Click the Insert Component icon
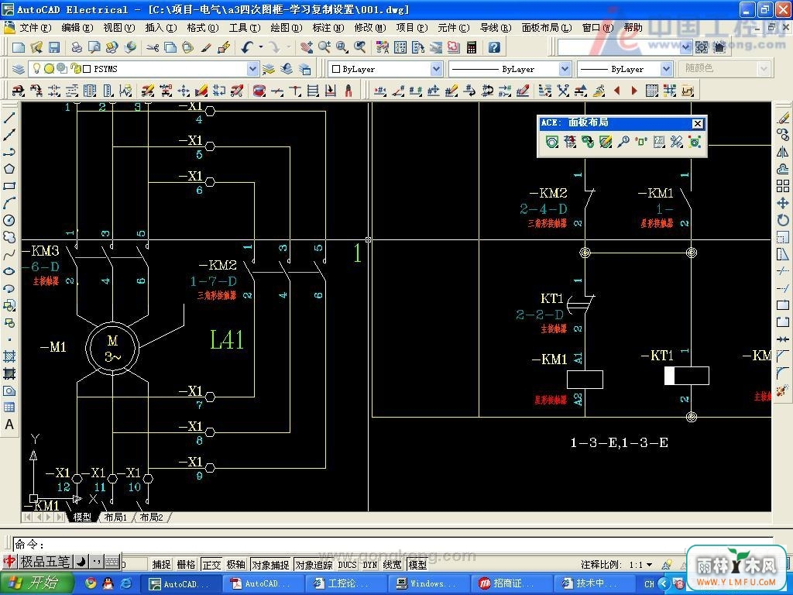This screenshot has width=793, height=595. pyautogui.click(x=19, y=91)
